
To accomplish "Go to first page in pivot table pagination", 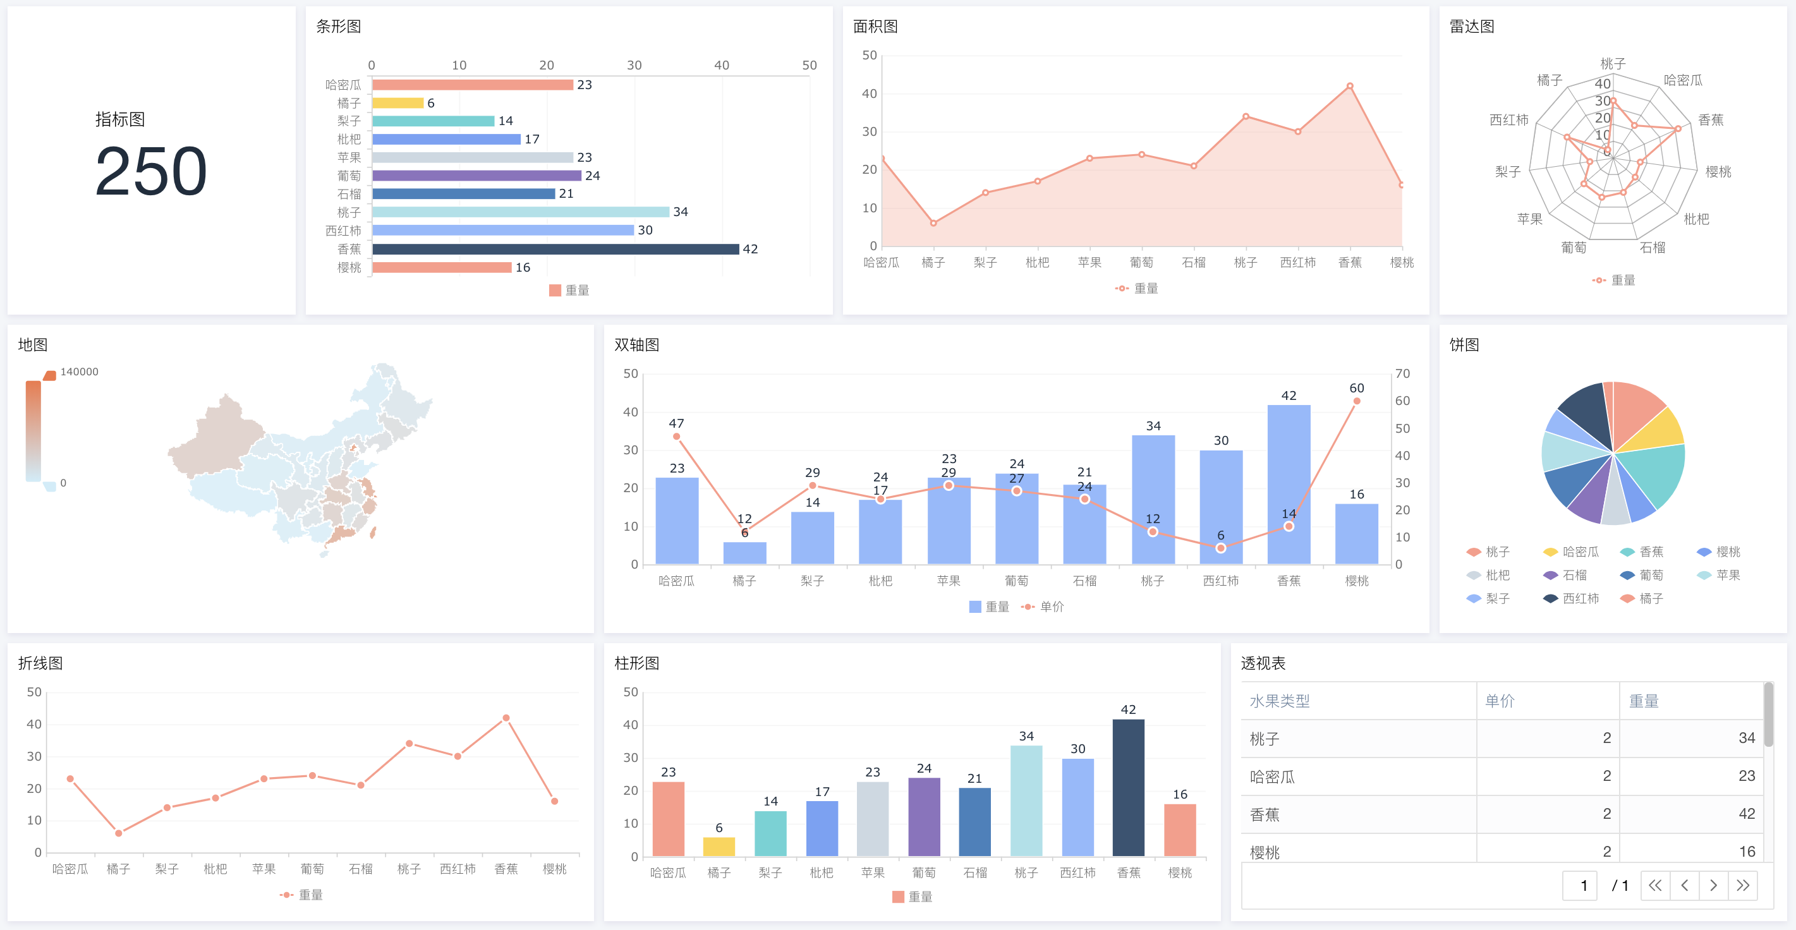I will click(1654, 885).
